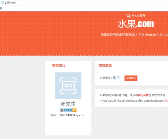Click the seller email address 2544254388@qq.com

(x=71, y=115)
